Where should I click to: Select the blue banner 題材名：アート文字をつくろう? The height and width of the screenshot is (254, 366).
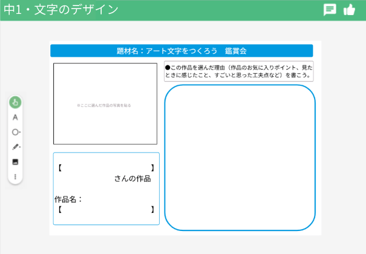pos(181,51)
